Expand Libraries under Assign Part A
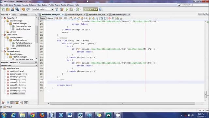This screenshot has width=209, height=118. (x=5, y=32)
